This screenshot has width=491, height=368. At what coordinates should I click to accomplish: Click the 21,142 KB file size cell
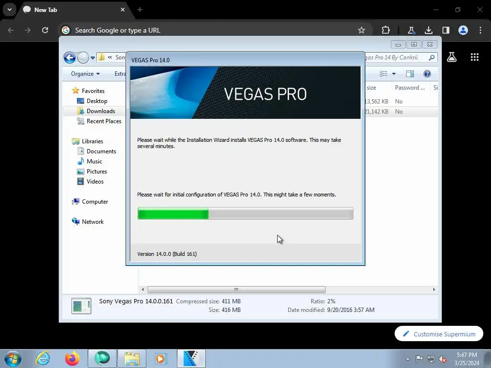(x=376, y=111)
